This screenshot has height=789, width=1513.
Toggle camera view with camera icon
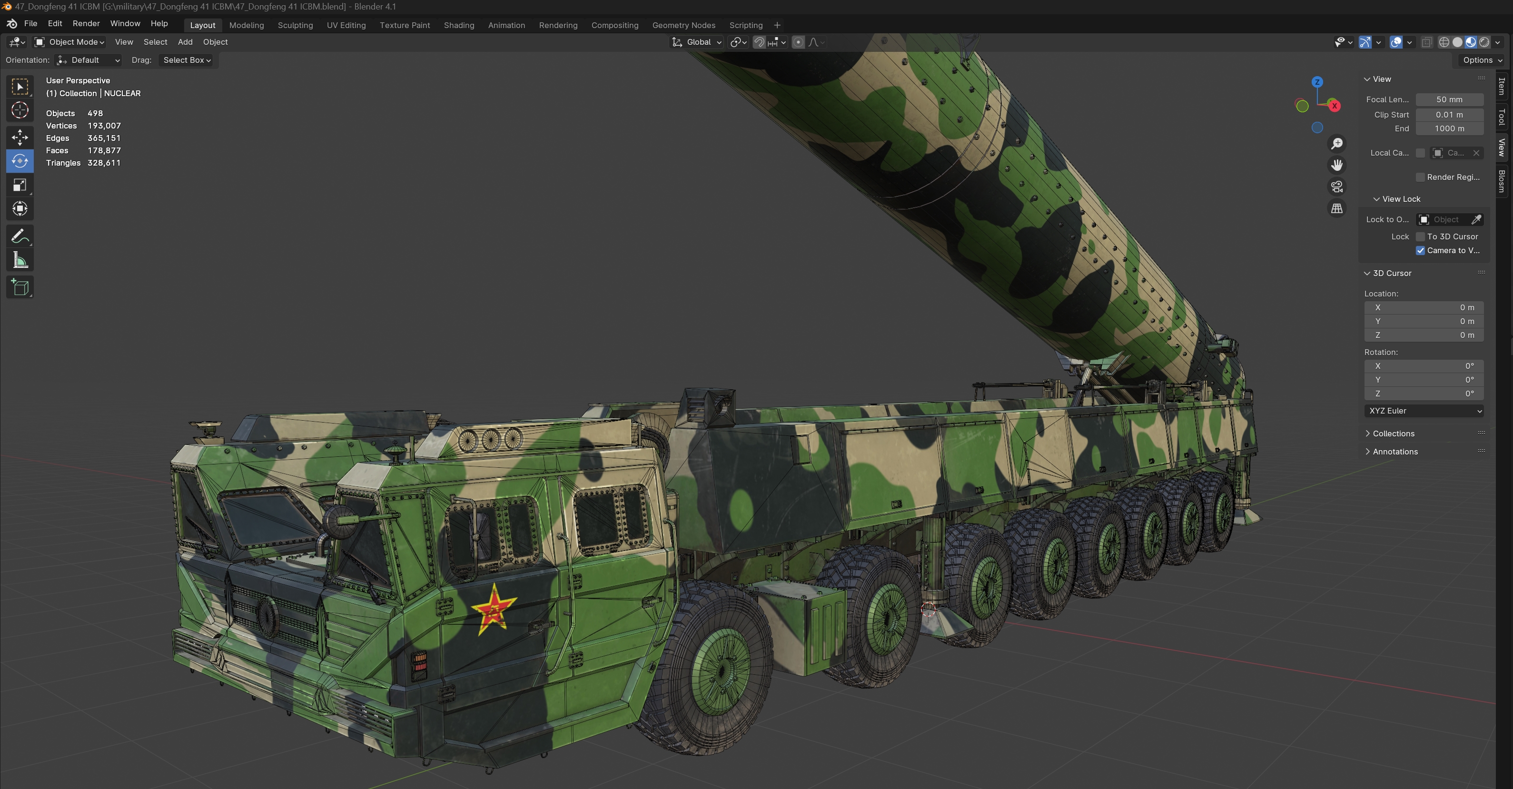[x=1337, y=187]
